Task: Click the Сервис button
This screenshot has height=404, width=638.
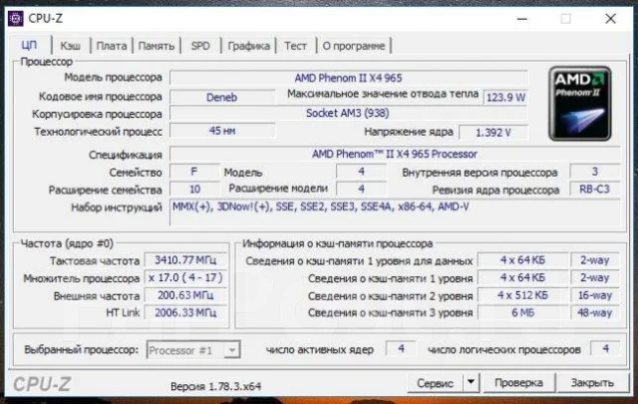Action: coord(435,383)
